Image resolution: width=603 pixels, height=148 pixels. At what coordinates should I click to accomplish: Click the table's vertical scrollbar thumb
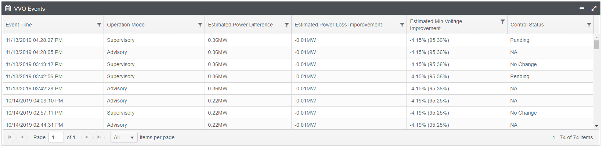[596, 44]
